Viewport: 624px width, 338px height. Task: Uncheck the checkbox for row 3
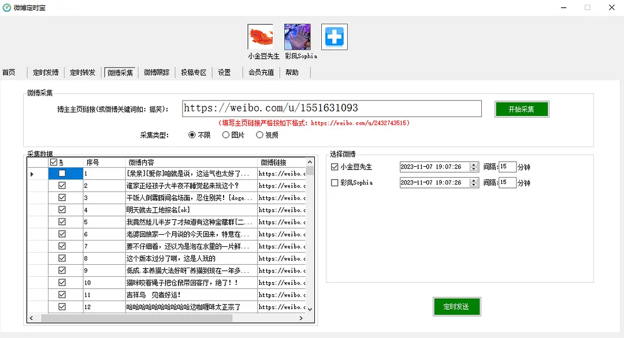coord(62,198)
